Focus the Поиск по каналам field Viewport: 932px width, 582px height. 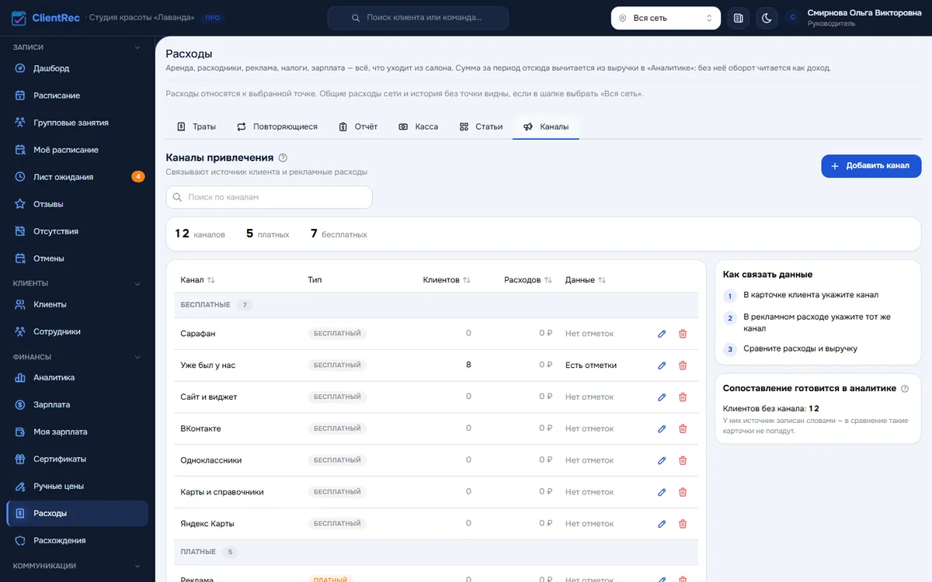pyautogui.click(x=269, y=197)
